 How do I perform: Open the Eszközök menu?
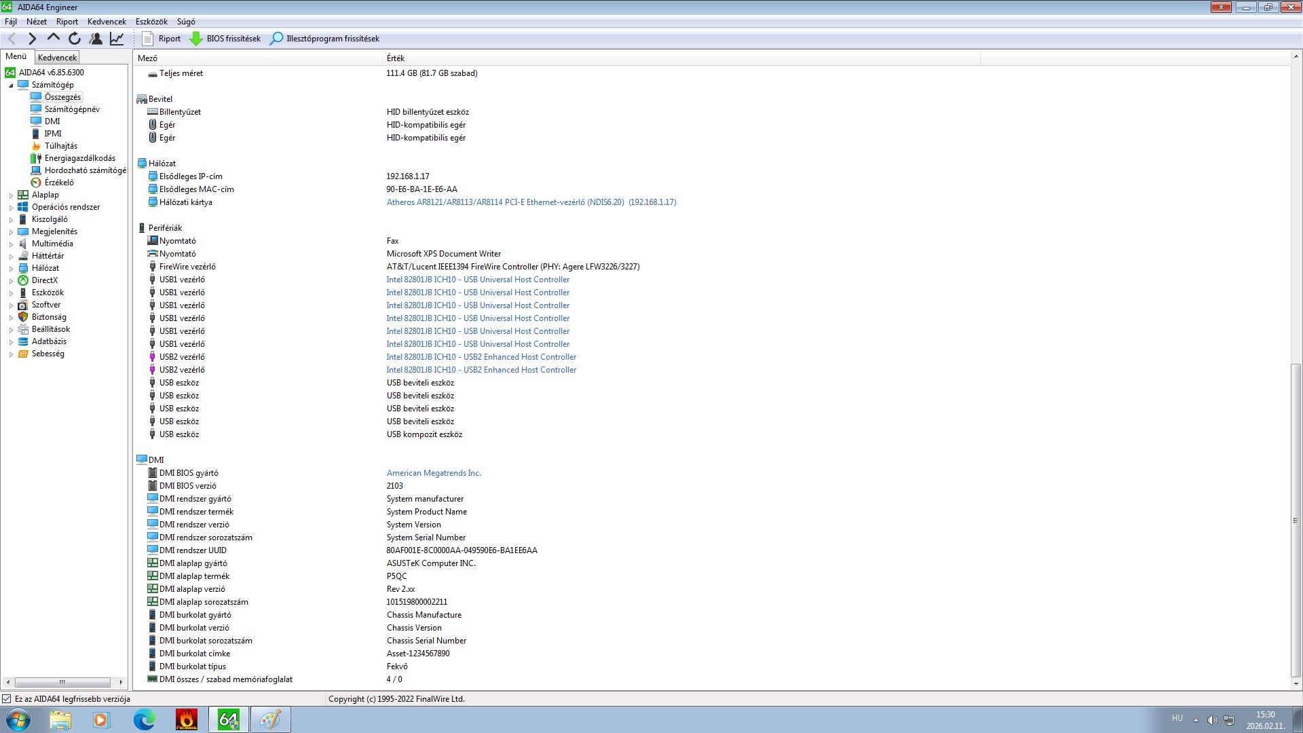[151, 22]
